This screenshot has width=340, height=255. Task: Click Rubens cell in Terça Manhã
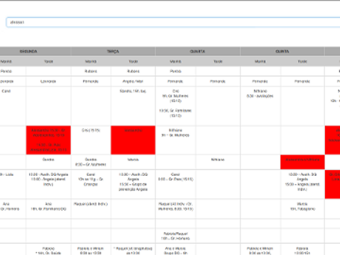tap(91, 71)
